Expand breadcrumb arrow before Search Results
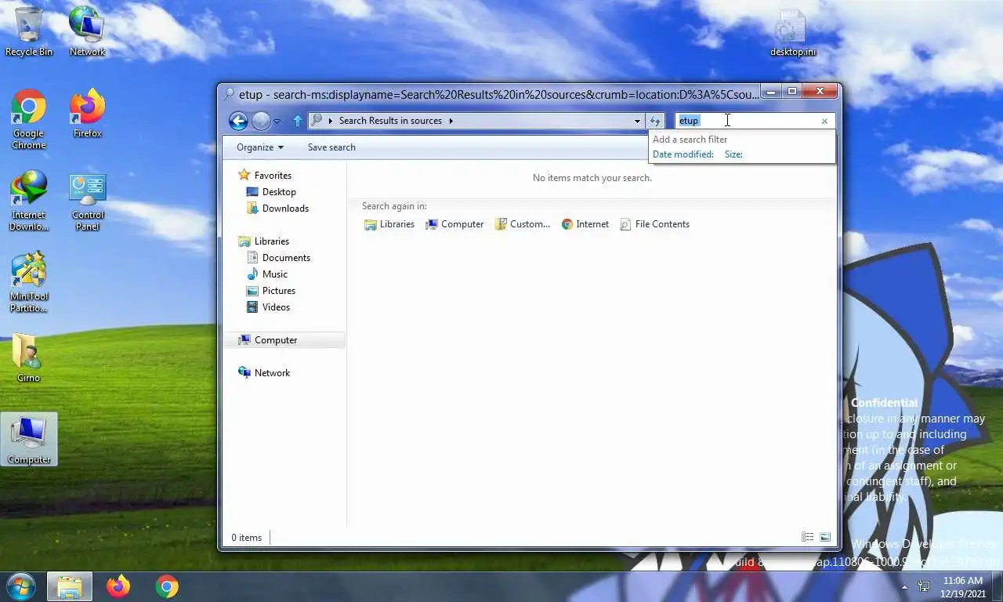The width and height of the screenshot is (1003, 602). 331,121
